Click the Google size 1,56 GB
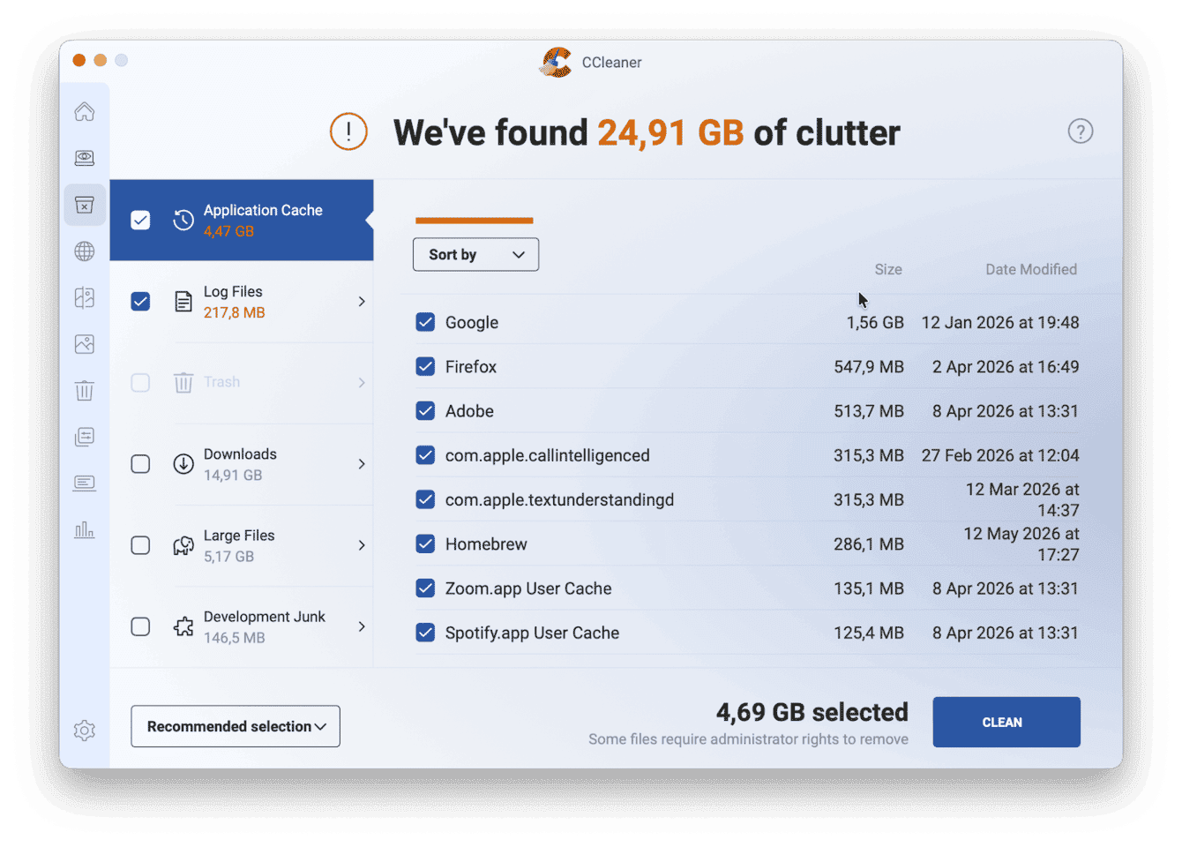 click(x=875, y=322)
